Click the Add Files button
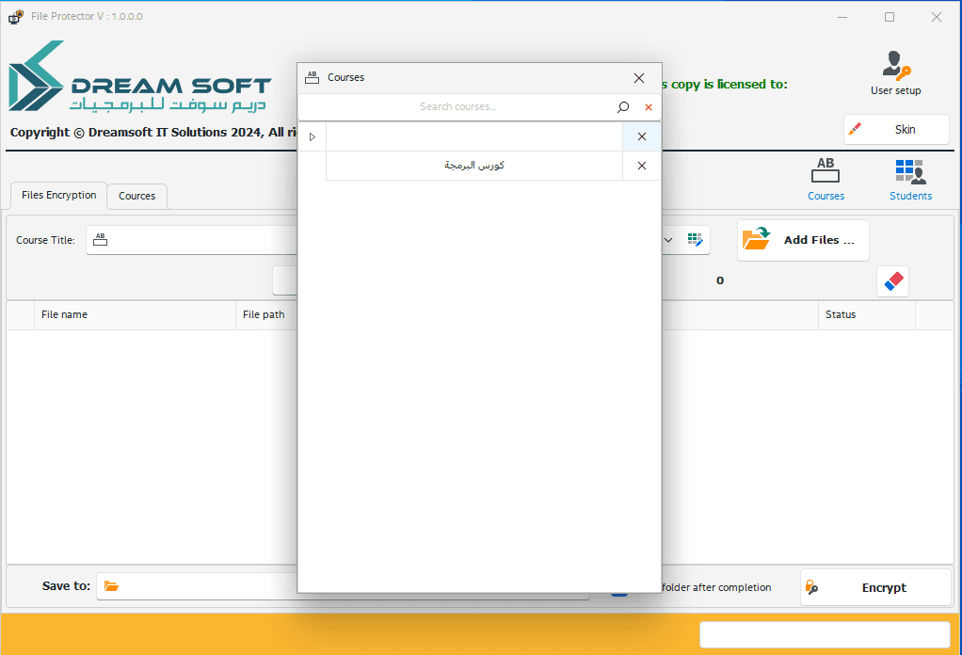Image resolution: width=962 pixels, height=655 pixels. coord(803,240)
